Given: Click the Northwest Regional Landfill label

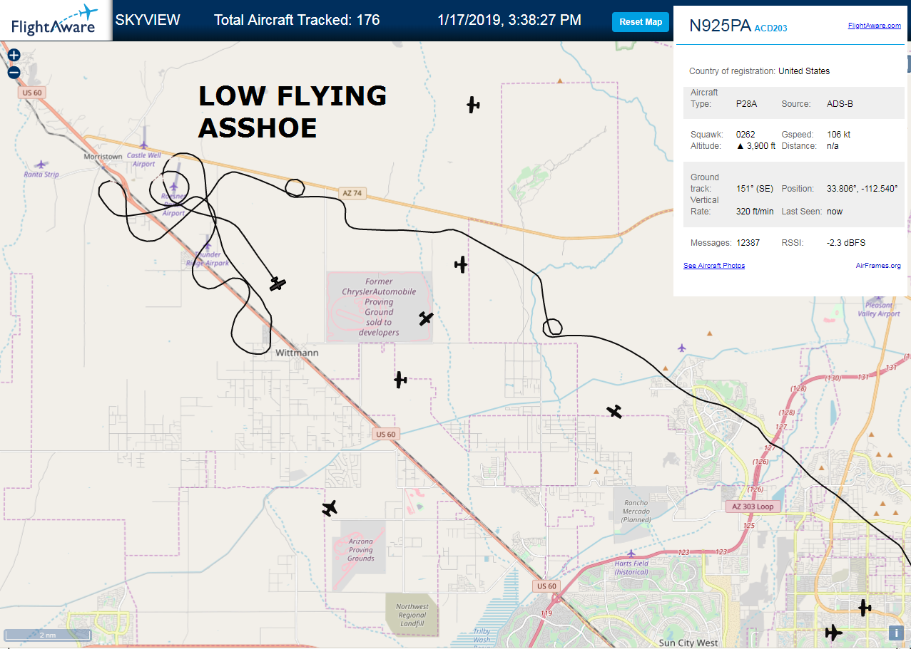Looking at the screenshot, I should pos(412,615).
